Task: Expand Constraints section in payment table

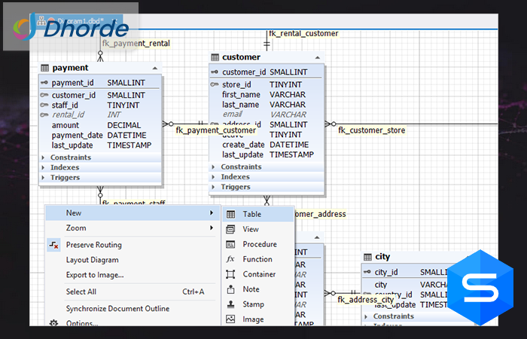Action: coord(43,157)
